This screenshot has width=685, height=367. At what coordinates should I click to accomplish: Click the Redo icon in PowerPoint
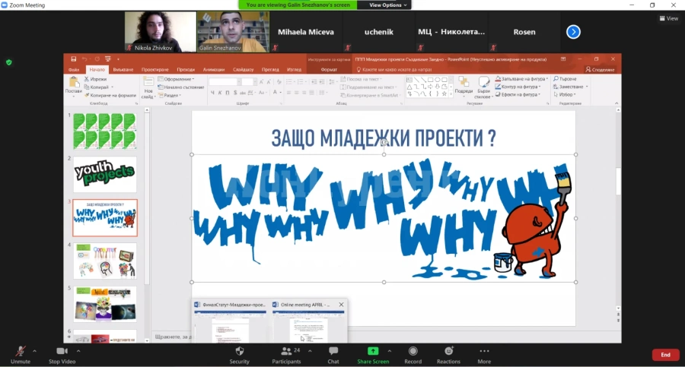(97, 59)
